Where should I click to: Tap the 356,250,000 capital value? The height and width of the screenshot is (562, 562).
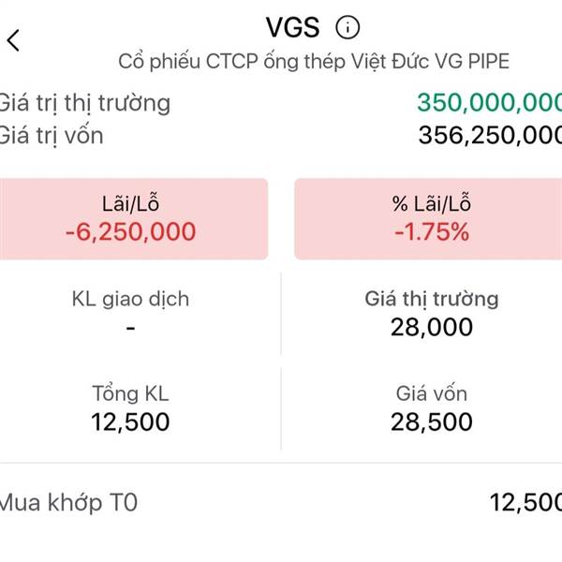(489, 136)
